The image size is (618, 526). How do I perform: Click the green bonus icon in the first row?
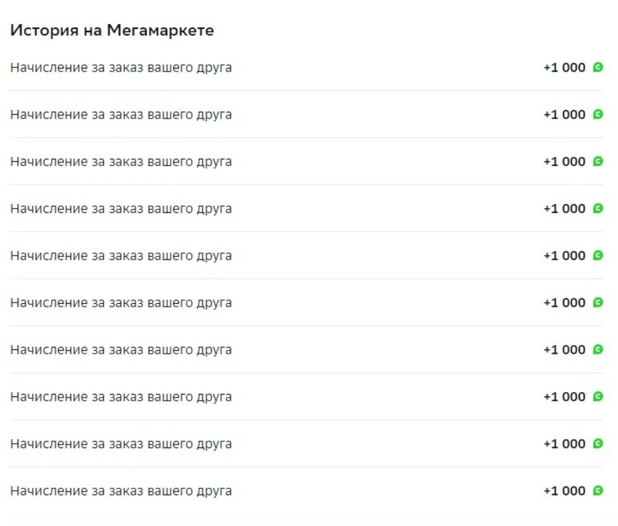598,67
